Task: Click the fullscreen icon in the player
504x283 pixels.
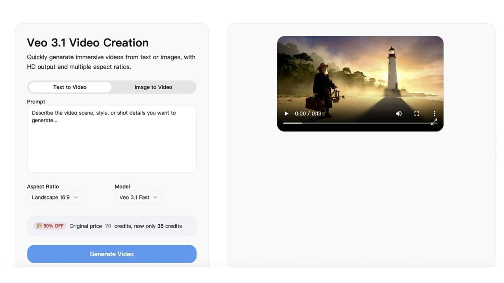Action: point(417,113)
